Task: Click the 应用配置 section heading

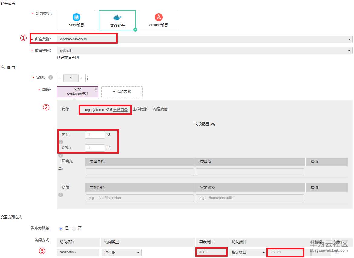Action: [8, 67]
